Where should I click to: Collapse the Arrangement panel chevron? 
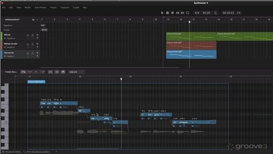3,20
